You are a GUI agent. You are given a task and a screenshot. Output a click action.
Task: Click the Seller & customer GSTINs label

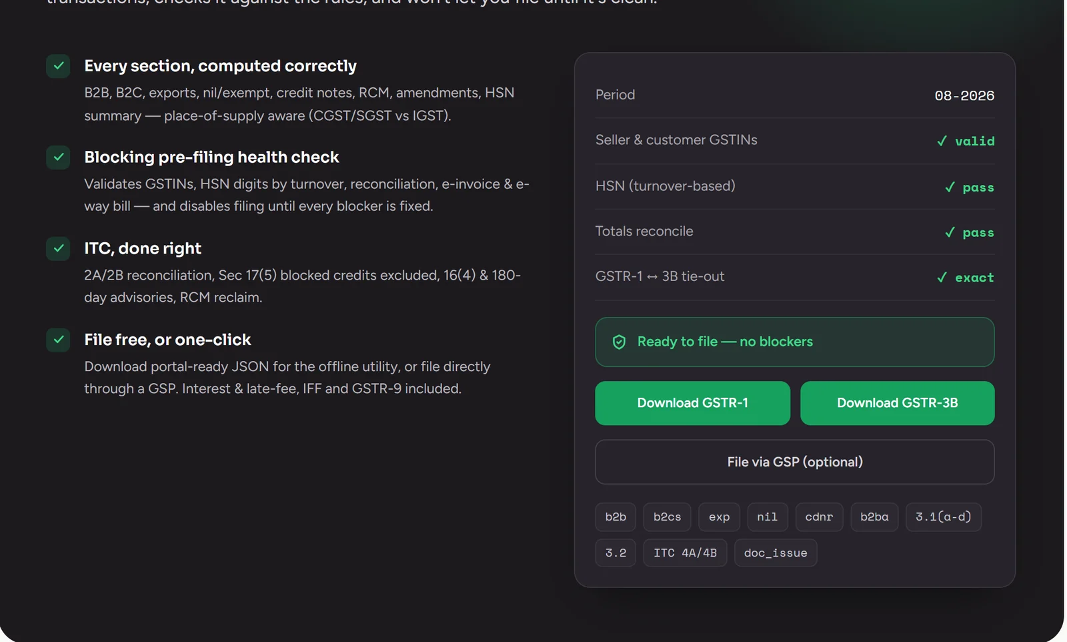(676, 140)
